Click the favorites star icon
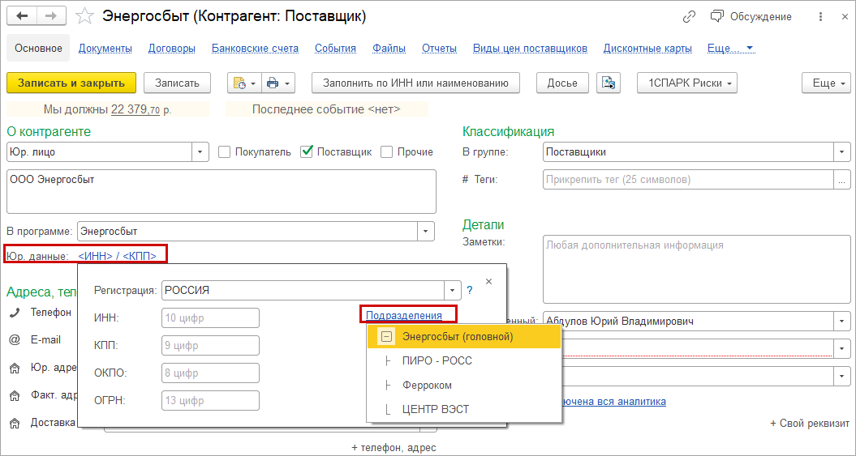The width and height of the screenshot is (856, 456). (x=84, y=16)
